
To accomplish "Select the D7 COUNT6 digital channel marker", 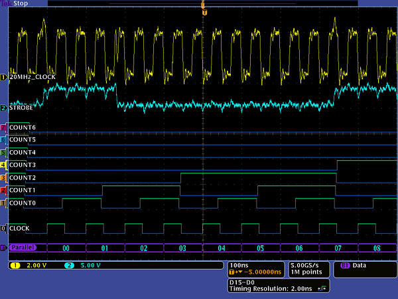I will pyautogui.click(x=3, y=127).
